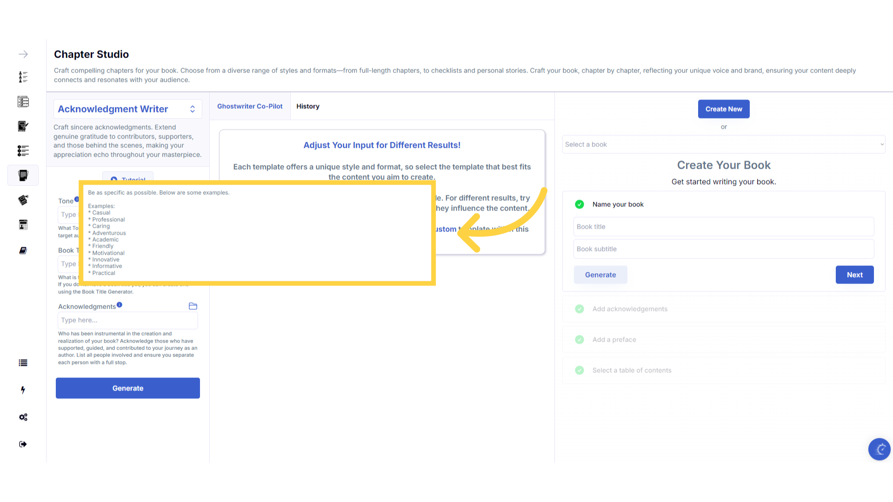The height and width of the screenshot is (502, 893).
Task: Toggle the Name your book checkmark
Action: pyautogui.click(x=580, y=205)
